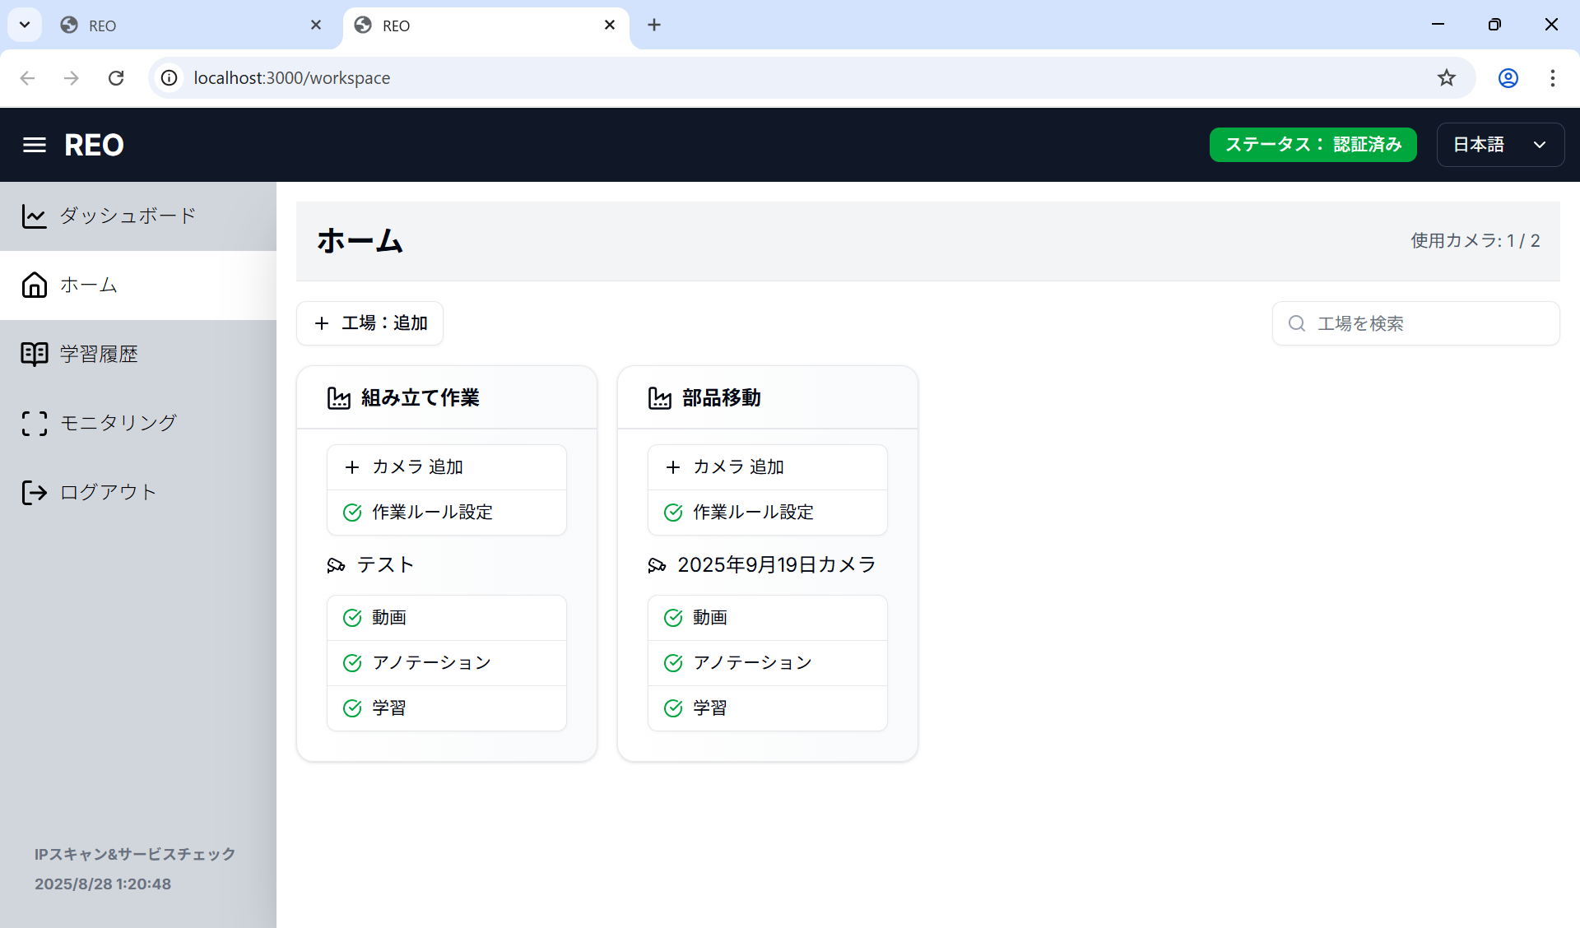Bookmark this page with the star icon
The height and width of the screenshot is (928, 1580).
tap(1446, 78)
